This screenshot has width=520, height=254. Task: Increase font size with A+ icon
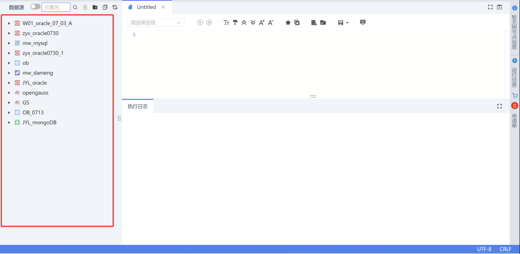point(262,23)
